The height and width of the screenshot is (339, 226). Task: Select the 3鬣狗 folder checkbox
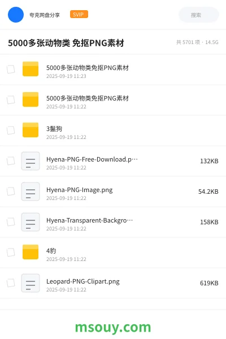[x=11, y=131]
